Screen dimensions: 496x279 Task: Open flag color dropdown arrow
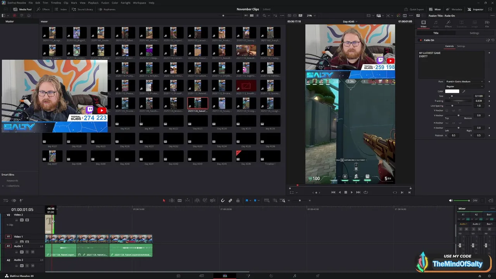pyautogui.click(x=250, y=200)
